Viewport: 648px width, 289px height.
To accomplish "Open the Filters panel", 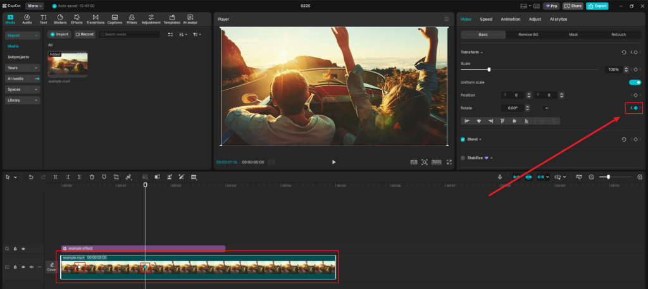I will pos(132,20).
